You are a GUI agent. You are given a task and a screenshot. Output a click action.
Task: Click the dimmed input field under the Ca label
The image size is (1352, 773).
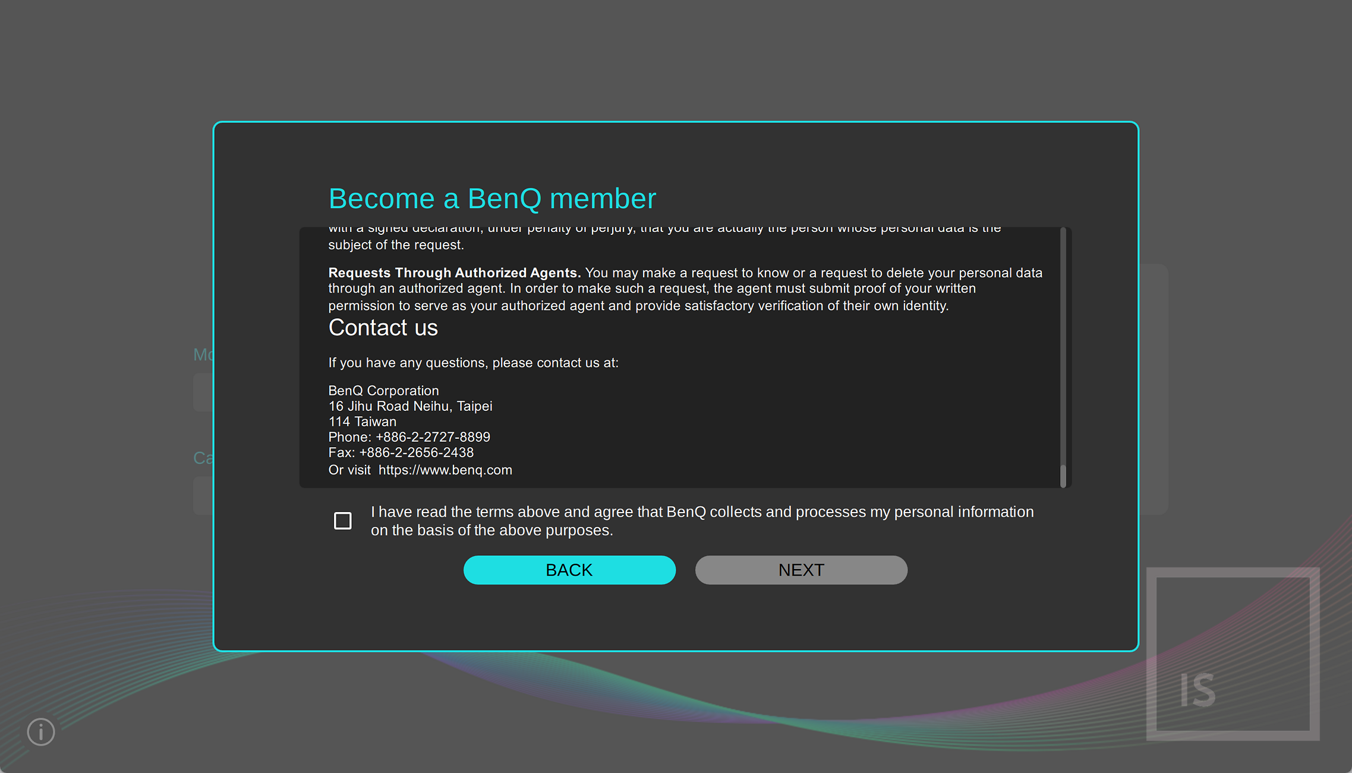click(x=203, y=495)
